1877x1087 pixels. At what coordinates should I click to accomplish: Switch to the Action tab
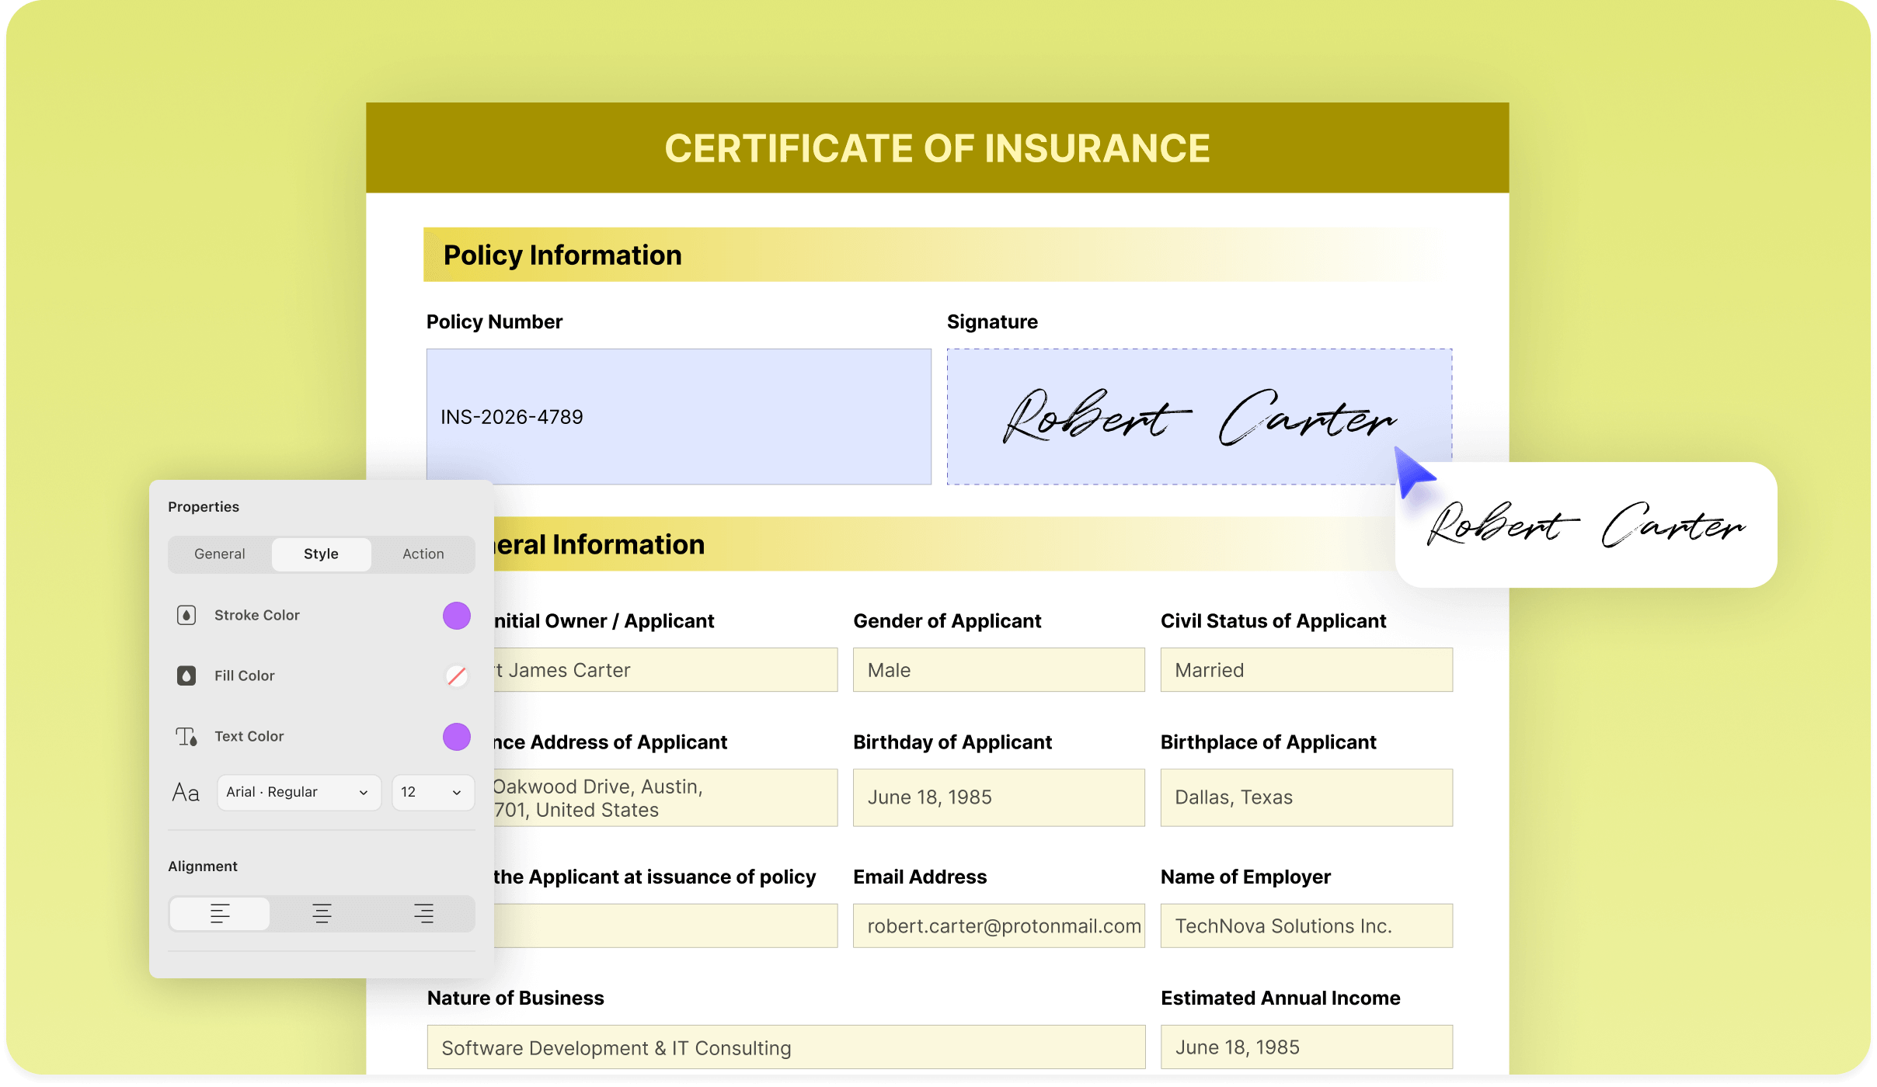coord(423,554)
